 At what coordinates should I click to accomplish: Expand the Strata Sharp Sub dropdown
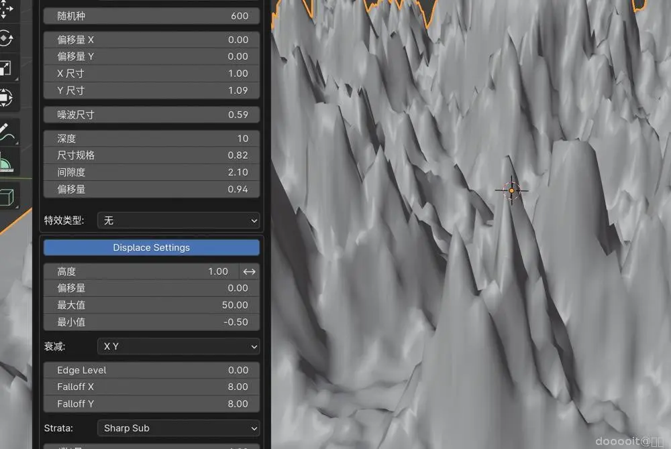tap(178, 428)
